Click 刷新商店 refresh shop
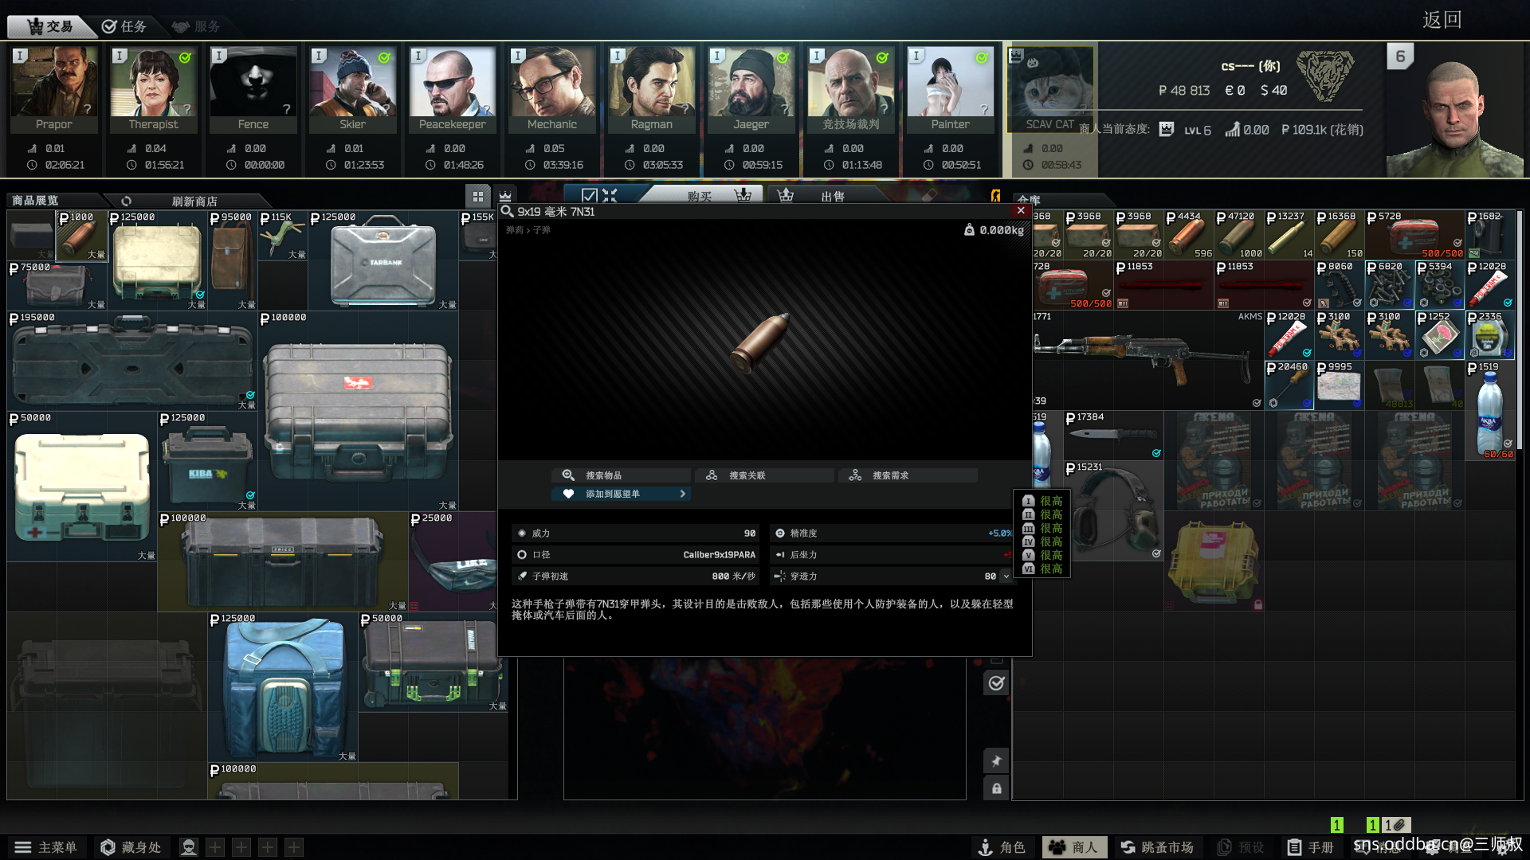The image size is (1530, 860). pos(194,201)
